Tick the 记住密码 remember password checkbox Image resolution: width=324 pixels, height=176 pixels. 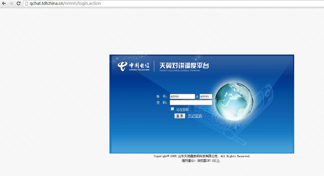click(x=172, y=109)
